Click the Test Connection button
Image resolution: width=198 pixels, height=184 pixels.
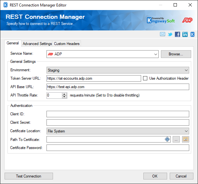[x=29, y=176]
